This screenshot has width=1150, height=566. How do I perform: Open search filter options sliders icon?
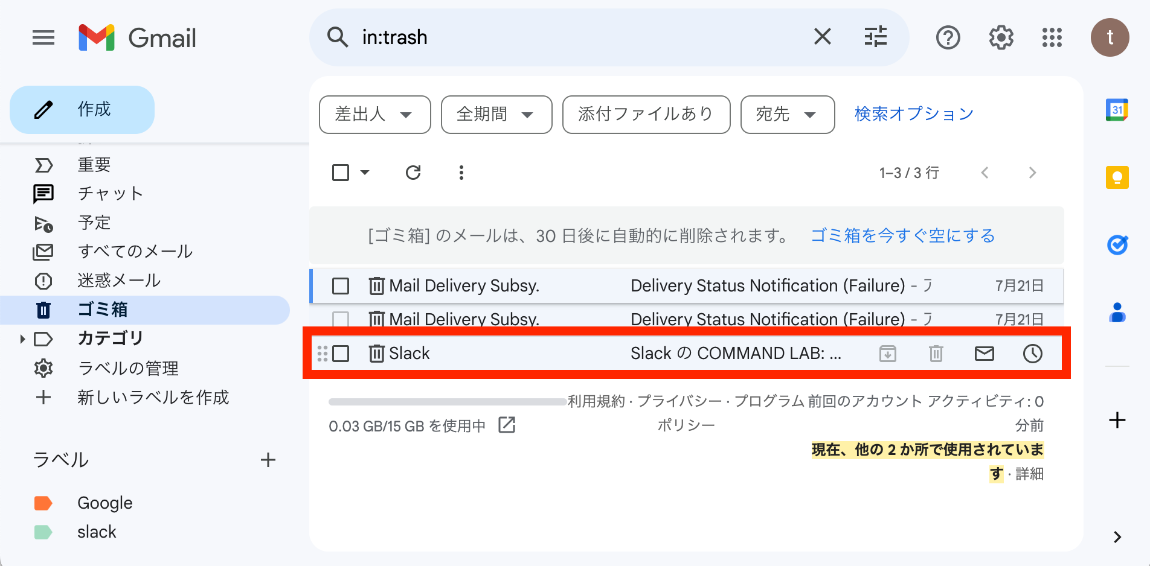click(x=875, y=37)
